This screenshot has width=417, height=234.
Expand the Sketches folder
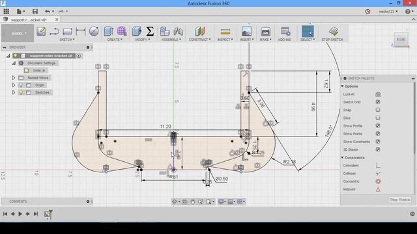(x=13, y=92)
